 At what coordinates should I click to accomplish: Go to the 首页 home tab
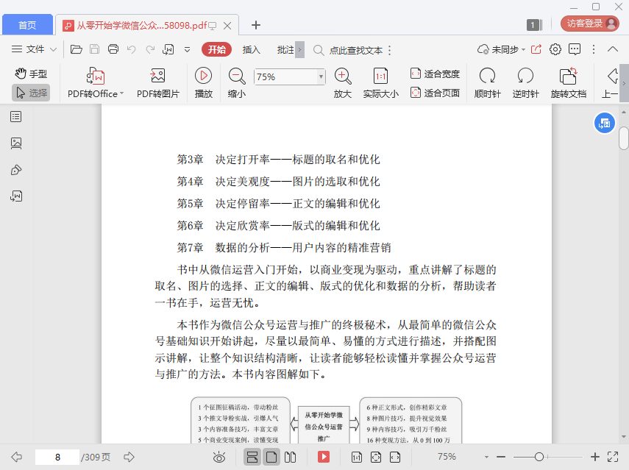click(x=27, y=25)
